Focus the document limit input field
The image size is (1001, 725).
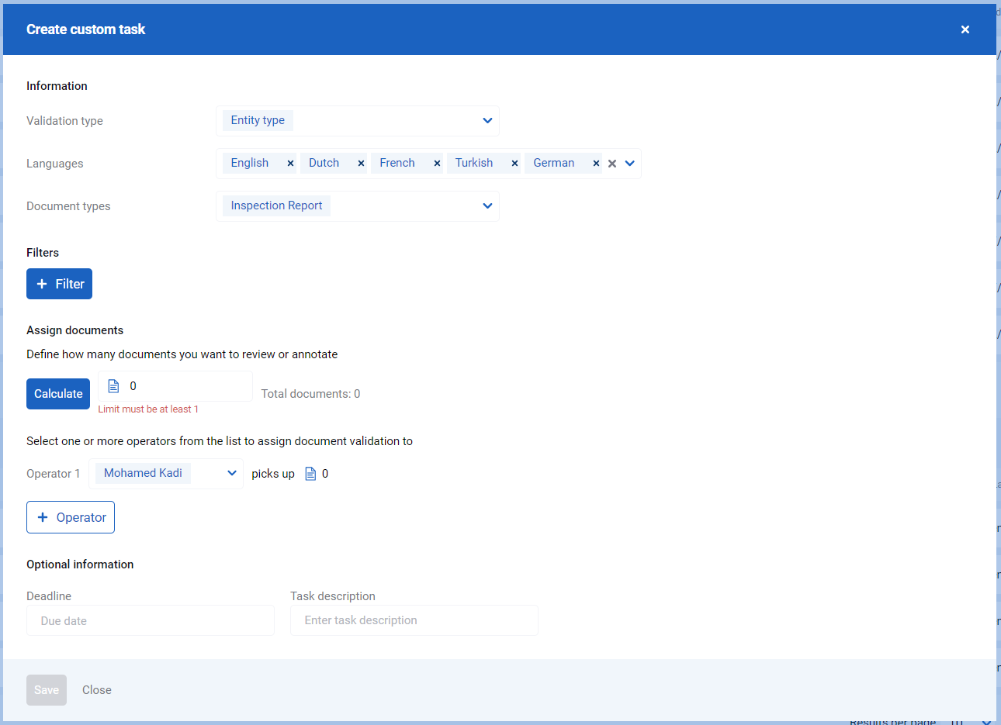tap(175, 386)
